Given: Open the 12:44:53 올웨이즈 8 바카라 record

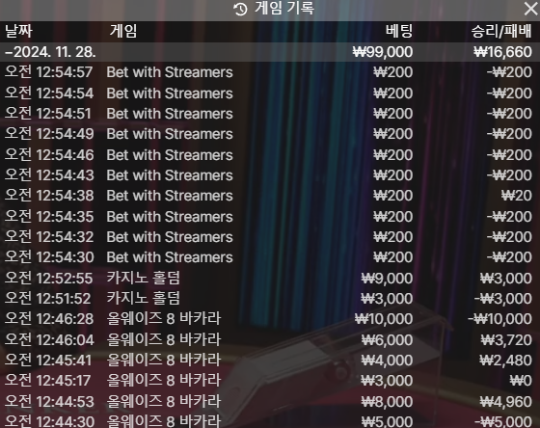Looking at the screenshot, I should click(270, 401).
